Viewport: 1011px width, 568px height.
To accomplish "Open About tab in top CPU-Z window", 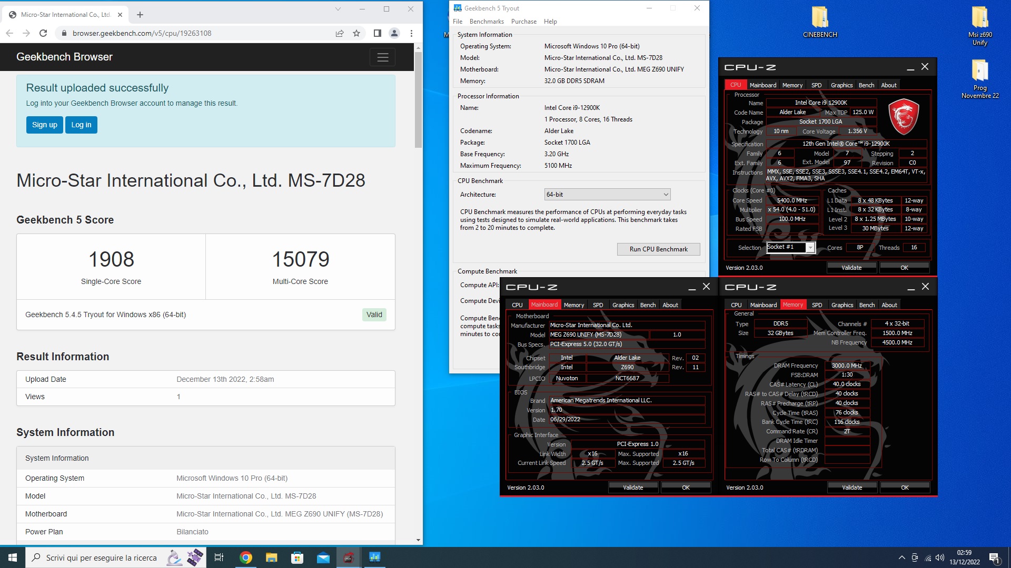I will pyautogui.click(x=889, y=85).
